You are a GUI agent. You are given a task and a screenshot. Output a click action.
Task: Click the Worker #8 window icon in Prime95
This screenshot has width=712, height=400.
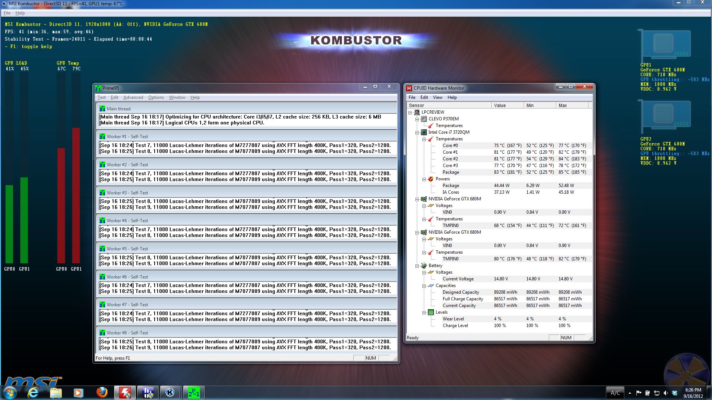pyautogui.click(x=102, y=333)
